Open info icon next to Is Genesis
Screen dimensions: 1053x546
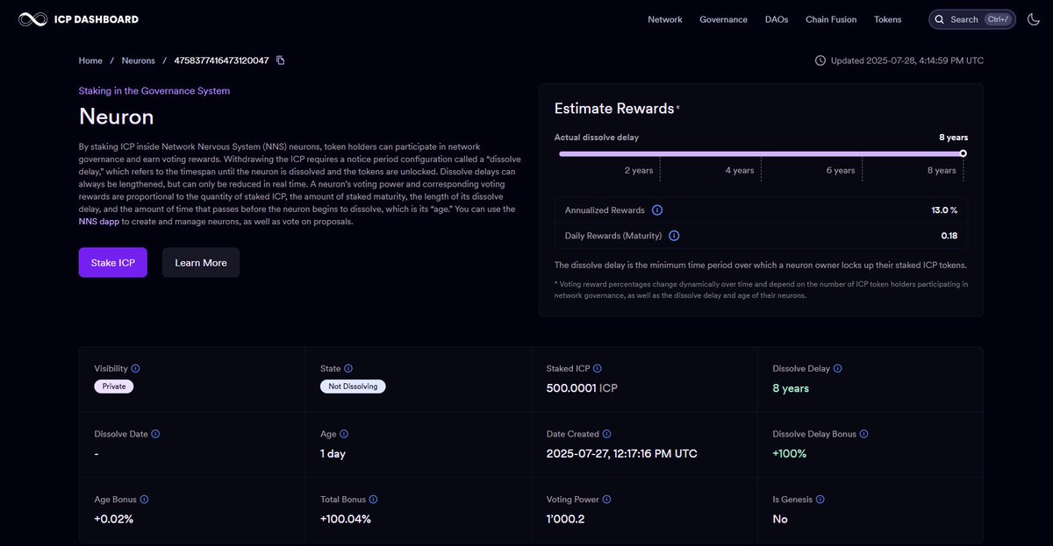[820, 500]
